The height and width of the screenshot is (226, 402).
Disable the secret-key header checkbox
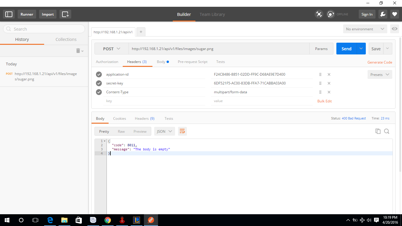tap(99, 83)
